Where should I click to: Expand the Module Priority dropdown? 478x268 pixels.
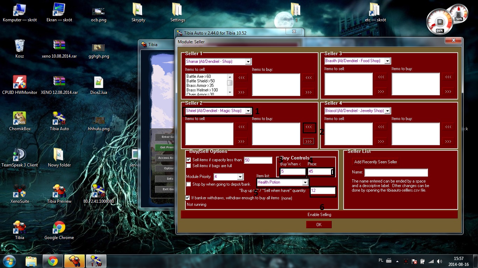point(240,177)
